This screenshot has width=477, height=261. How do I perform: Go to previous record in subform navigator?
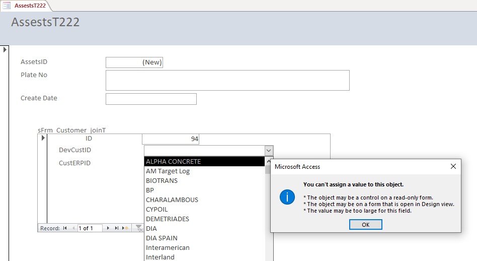click(73, 228)
